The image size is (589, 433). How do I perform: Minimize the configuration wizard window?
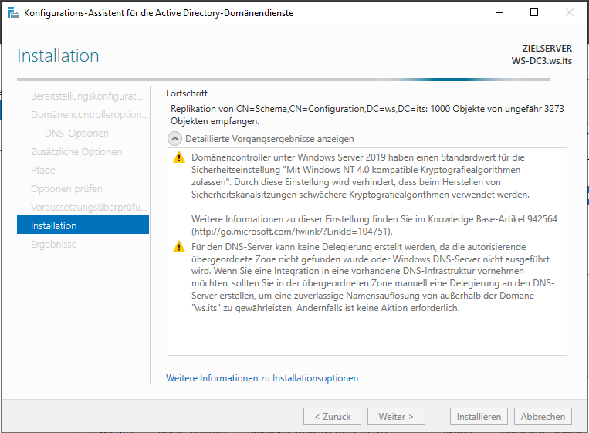click(499, 13)
